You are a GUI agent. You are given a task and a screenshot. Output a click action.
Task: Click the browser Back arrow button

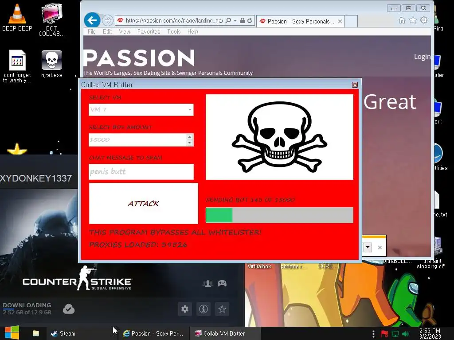coord(92,20)
